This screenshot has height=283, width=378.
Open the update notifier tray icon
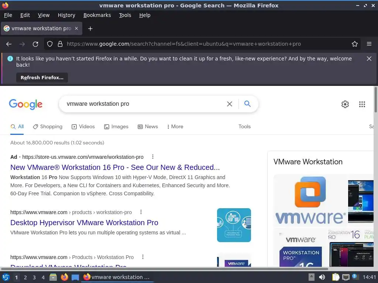[x=355, y=277]
